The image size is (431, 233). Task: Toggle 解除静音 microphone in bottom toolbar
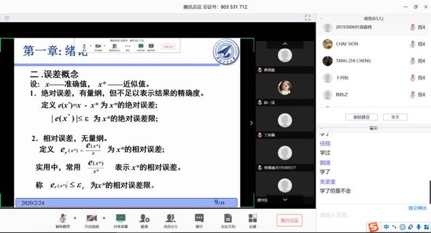point(63,218)
